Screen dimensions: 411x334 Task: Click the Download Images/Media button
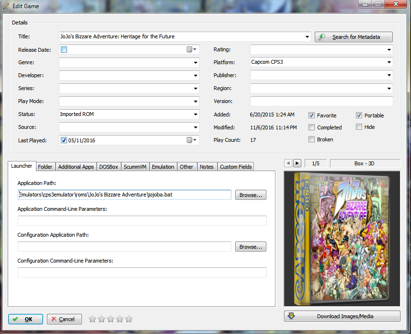(x=342, y=316)
